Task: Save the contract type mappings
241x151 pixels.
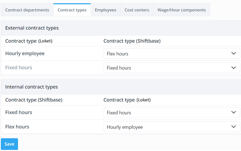Action: click(9, 144)
